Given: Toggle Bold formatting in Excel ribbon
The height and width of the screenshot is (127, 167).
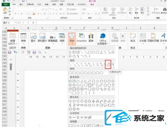Looking at the screenshot, I should point(16,14).
